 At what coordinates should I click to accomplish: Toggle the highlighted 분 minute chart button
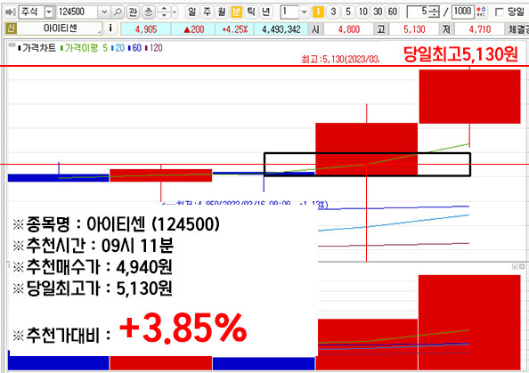236,12
